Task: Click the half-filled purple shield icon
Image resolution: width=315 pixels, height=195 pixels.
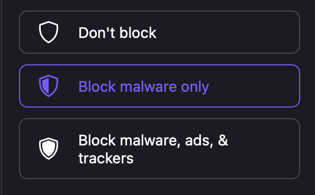Action: (x=49, y=86)
